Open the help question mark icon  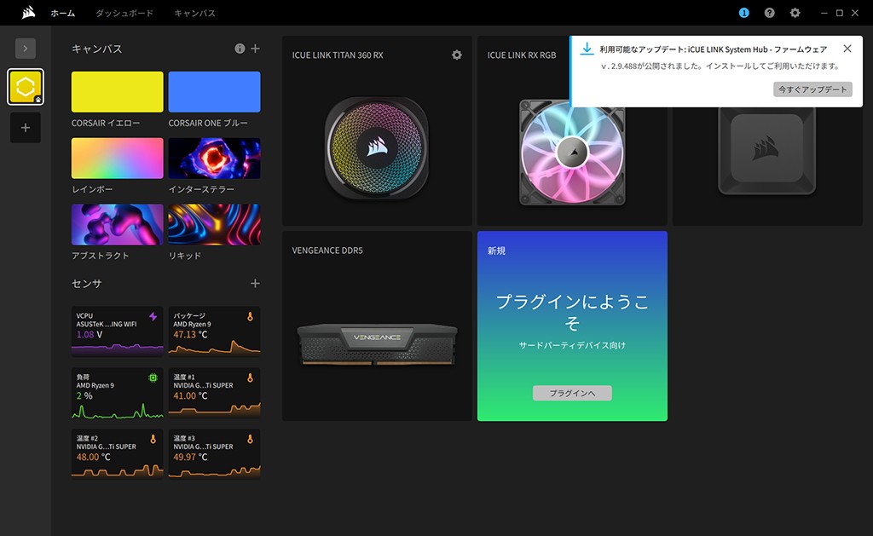pos(770,13)
